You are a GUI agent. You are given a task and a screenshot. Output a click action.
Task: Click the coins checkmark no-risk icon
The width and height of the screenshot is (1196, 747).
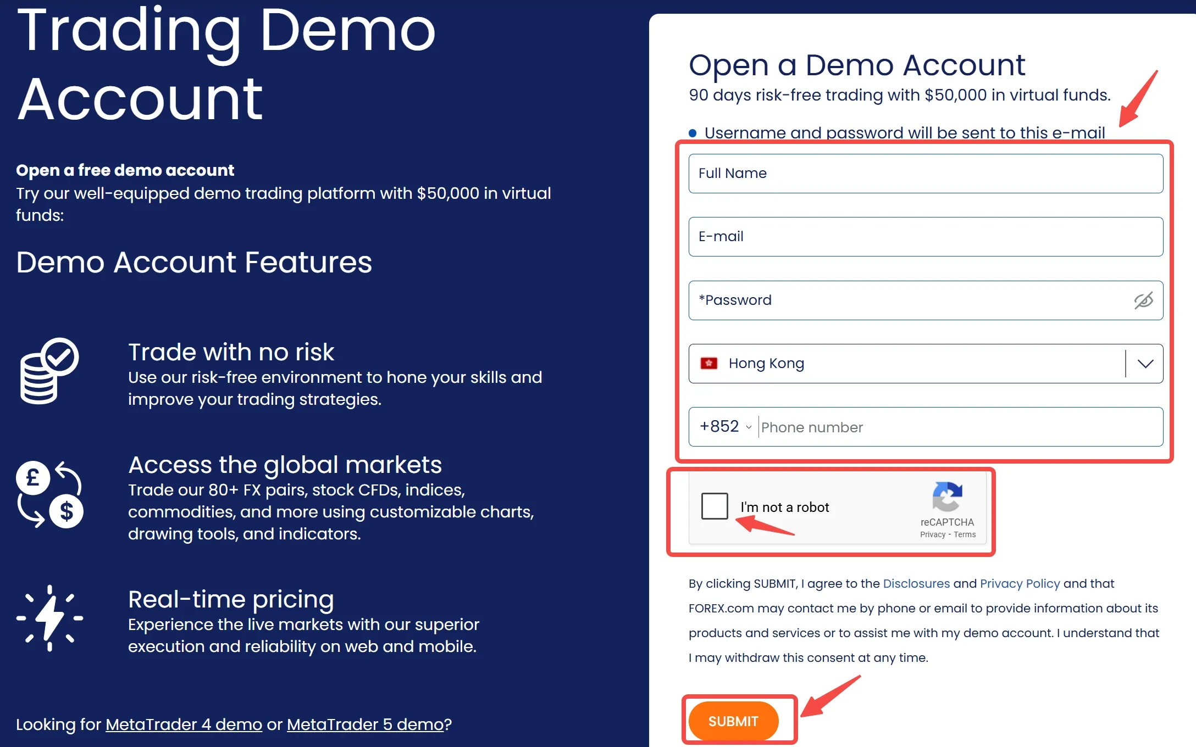(x=49, y=371)
